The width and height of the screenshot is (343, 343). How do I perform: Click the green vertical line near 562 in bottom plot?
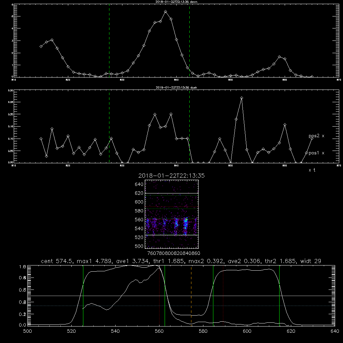coord(165,295)
